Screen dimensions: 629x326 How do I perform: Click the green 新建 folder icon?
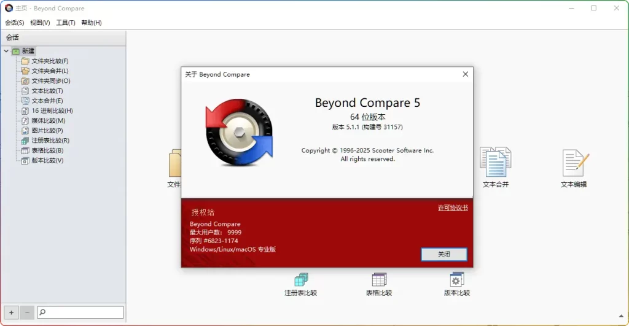pyautogui.click(x=15, y=52)
